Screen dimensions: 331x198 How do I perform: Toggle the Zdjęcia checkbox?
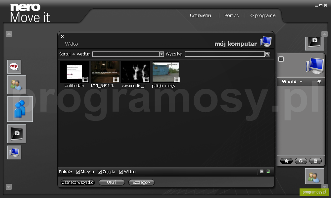click(100, 172)
